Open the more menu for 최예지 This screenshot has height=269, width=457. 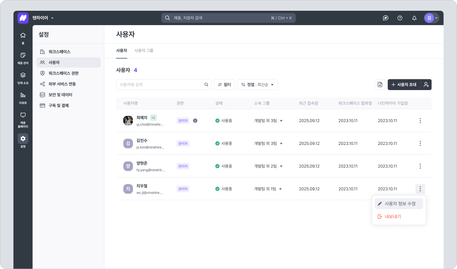(420, 121)
